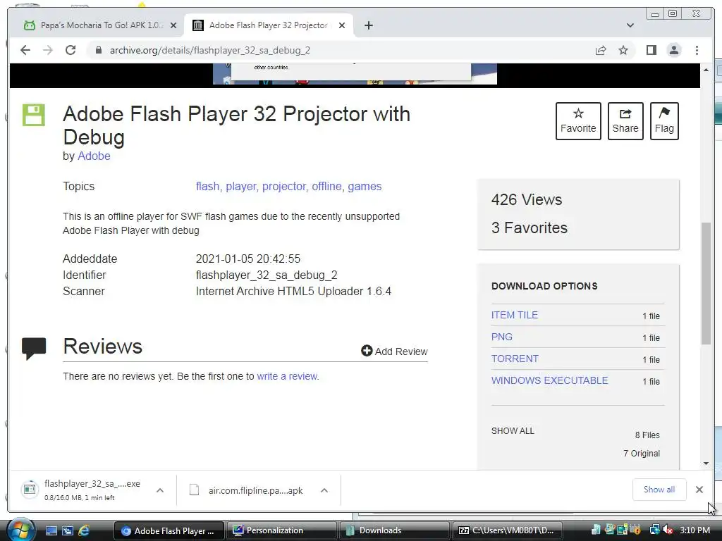Download the TORRENT file

pyautogui.click(x=515, y=359)
